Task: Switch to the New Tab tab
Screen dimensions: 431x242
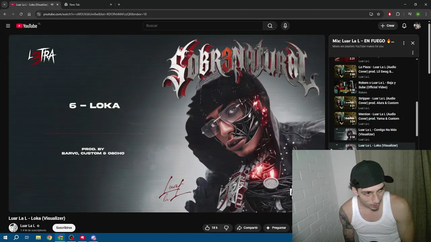Action: (x=88, y=4)
